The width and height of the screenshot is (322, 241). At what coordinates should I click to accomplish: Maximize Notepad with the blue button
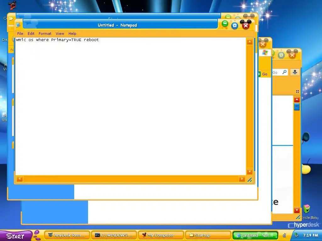click(x=235, y=26)
